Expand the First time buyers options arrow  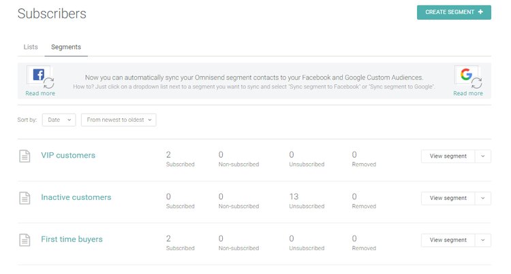[x=482, y=240]
